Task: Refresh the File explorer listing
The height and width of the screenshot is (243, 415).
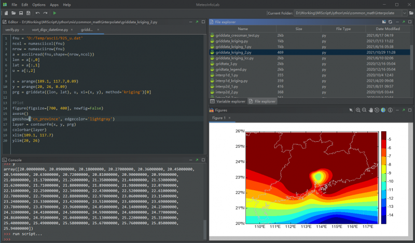Action: point(391,22)
